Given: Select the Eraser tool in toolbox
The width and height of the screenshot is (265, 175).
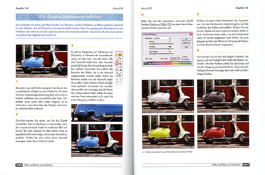Looking at the screenshot, I should tap(117, 76).
